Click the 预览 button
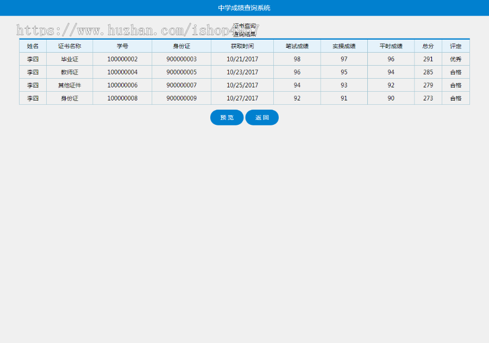489x343 pixels. click(227, 118)
